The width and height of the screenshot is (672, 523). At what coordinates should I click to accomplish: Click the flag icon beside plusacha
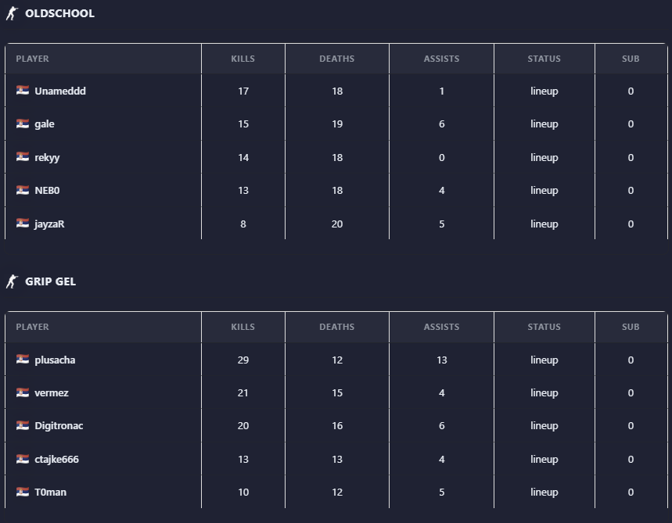(23, 360)
